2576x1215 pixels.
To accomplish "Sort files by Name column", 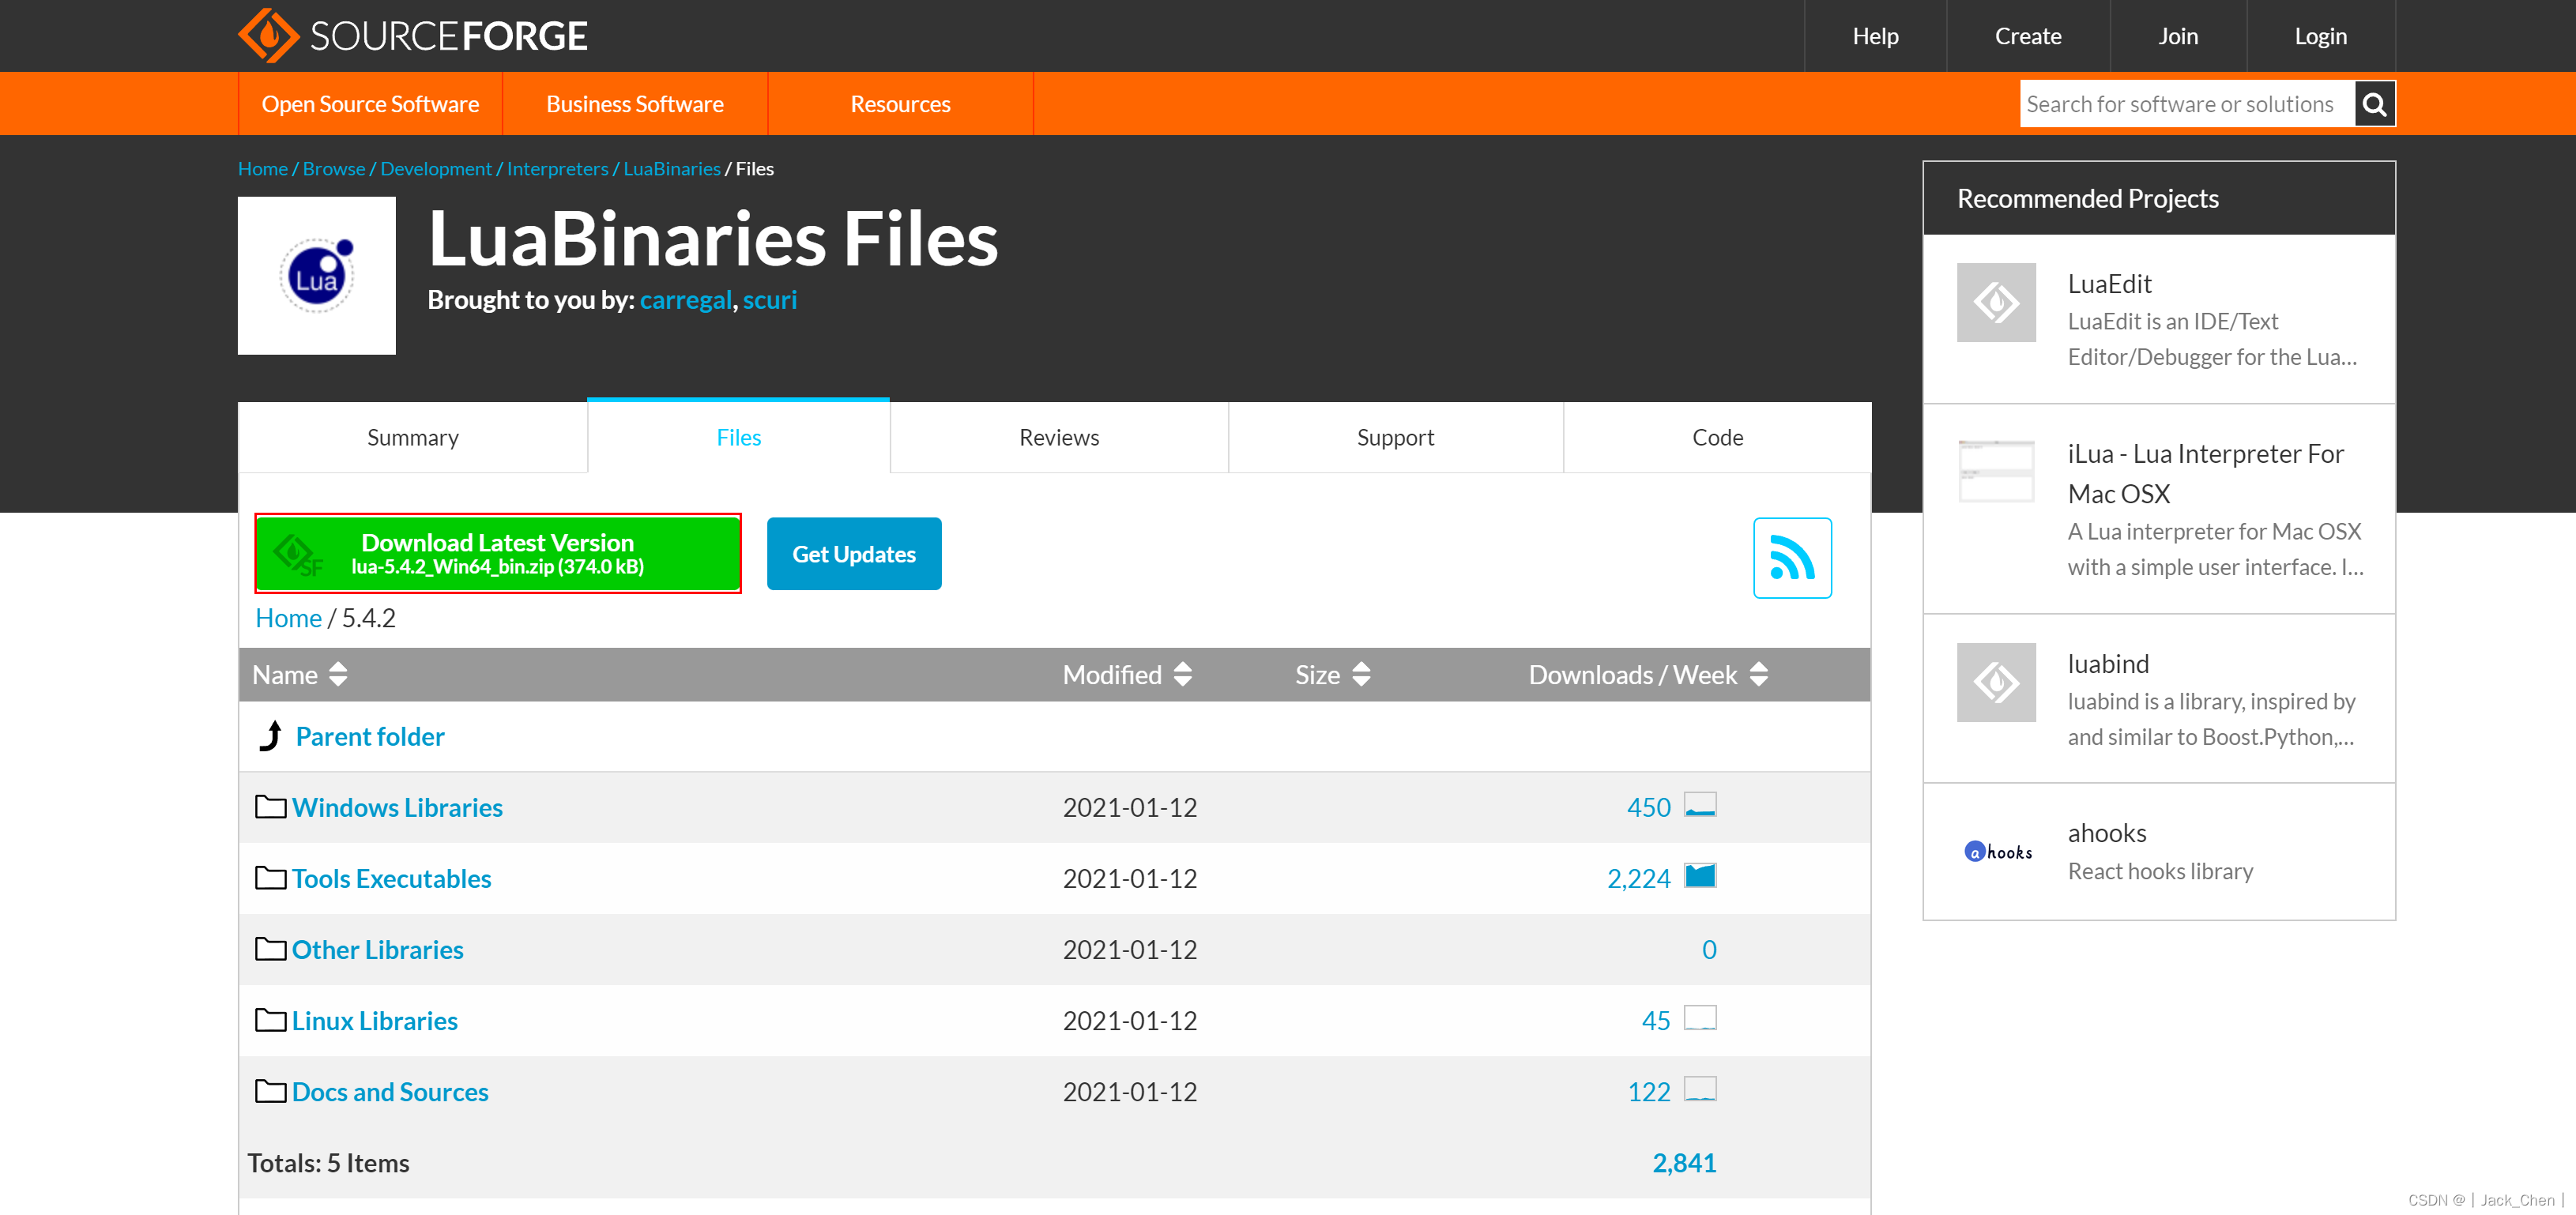I will tap(300, 675).
